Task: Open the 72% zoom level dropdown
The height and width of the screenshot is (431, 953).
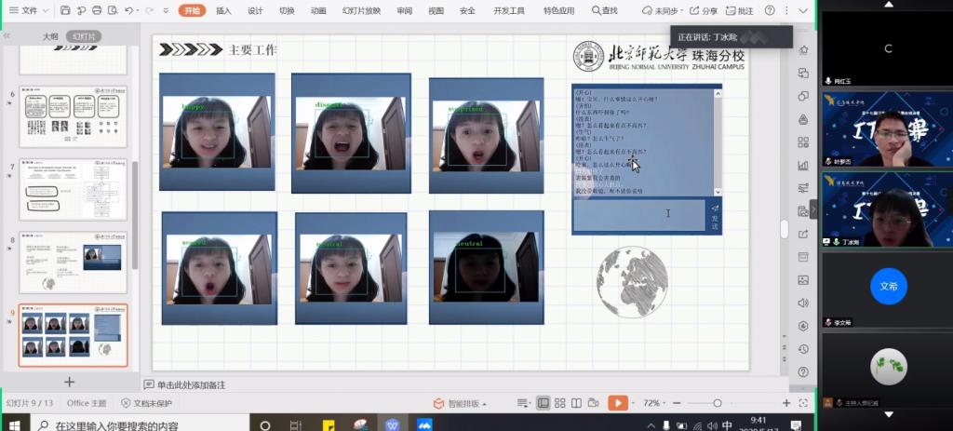Action: pos(655,403)
